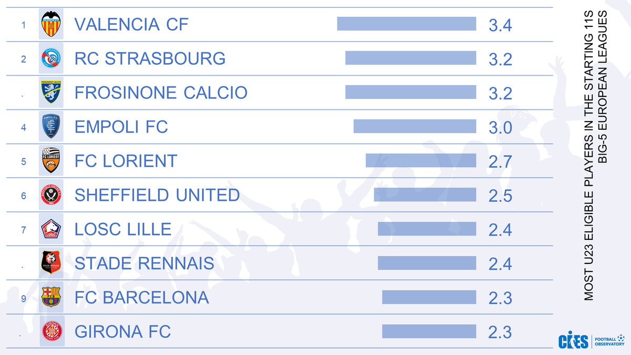Select the Frosinone Calcio crest

point(52,93)
